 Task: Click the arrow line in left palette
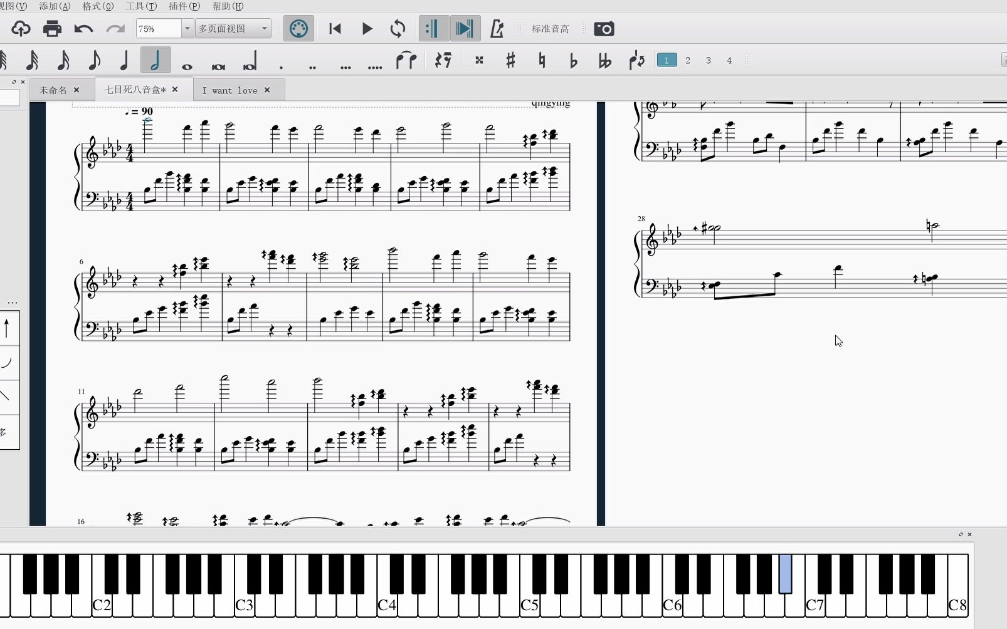(7, 328)
